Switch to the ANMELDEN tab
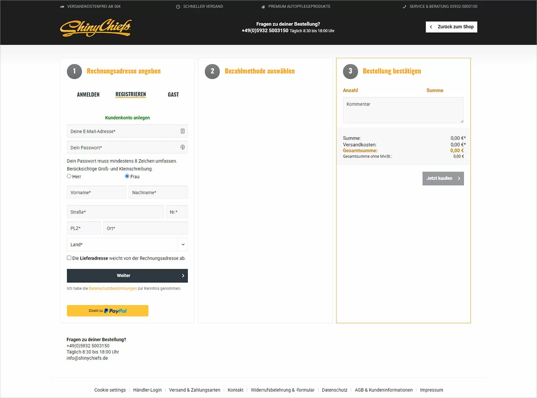The image size is (537, 398). (x=88, y=94)
